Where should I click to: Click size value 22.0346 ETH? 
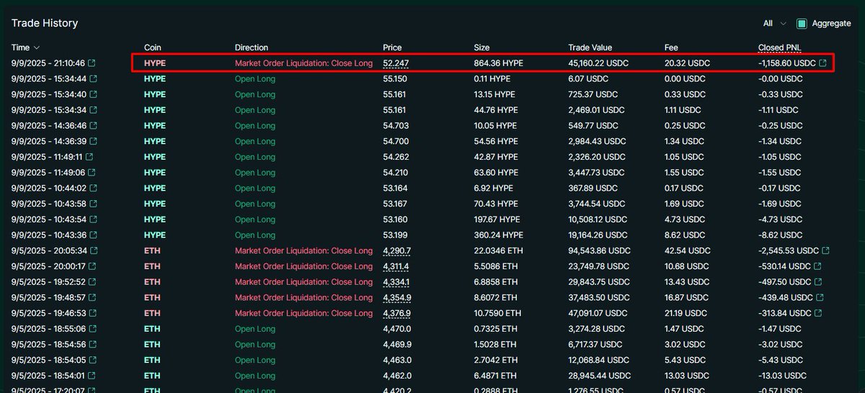[x=498, y=251]
